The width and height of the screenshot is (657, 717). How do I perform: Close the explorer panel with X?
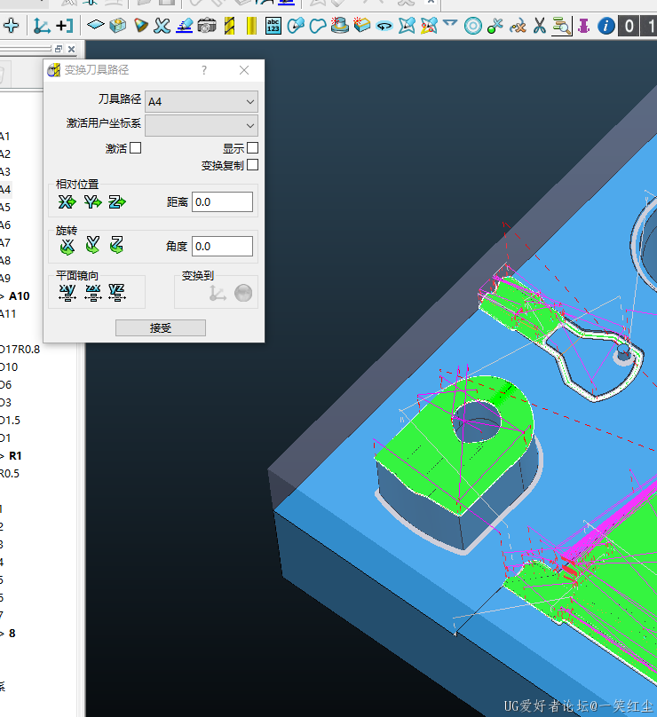coord(71,49)
